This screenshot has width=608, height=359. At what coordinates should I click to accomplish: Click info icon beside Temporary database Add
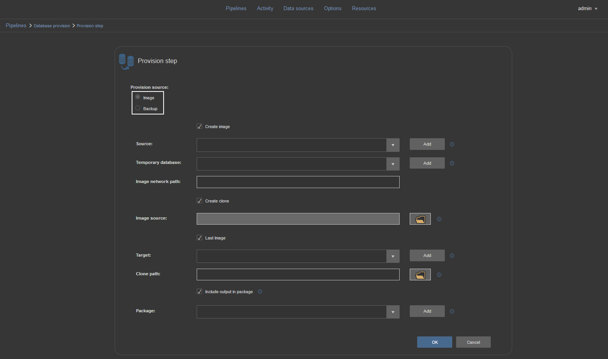(x=452, y=164)
